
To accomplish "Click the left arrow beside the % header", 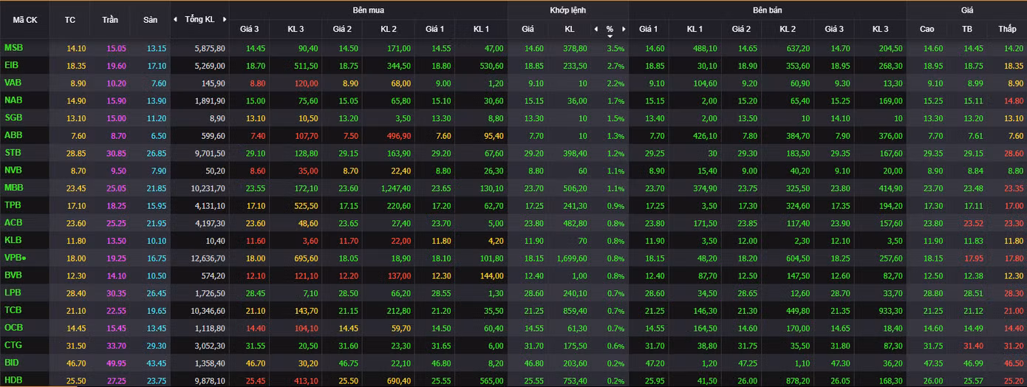I will click(596, 29).
